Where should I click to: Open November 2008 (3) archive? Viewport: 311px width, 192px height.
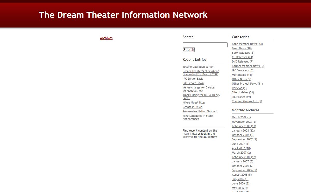(244, 122)
